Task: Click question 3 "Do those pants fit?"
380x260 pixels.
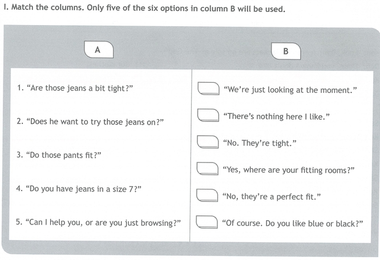Action: pyautogui.click(x=59, y=155)
